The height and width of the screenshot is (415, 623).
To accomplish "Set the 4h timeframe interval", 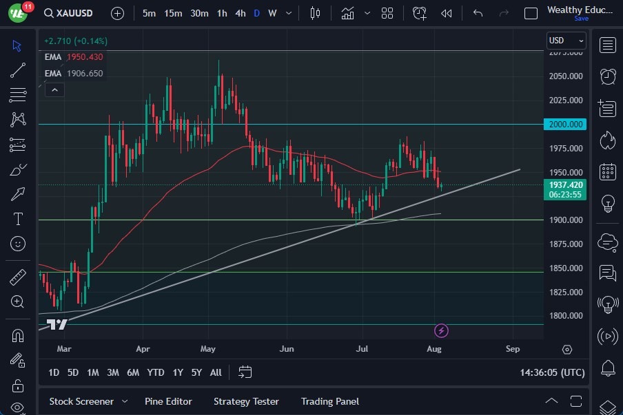I will tap(240, 13).
